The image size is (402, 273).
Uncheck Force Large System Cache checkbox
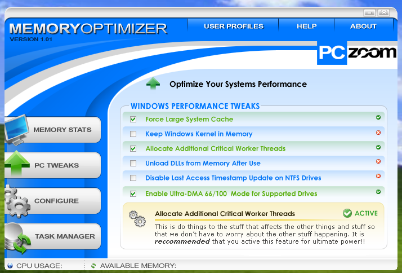(x=133, y=119)
